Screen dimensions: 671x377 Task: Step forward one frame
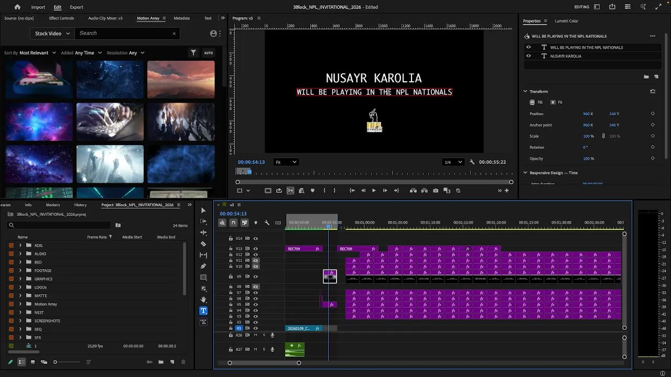coord(385,191)
